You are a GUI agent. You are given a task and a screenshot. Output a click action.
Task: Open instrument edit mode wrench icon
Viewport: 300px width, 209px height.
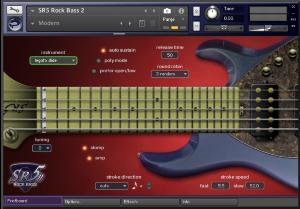click(15, 10)
